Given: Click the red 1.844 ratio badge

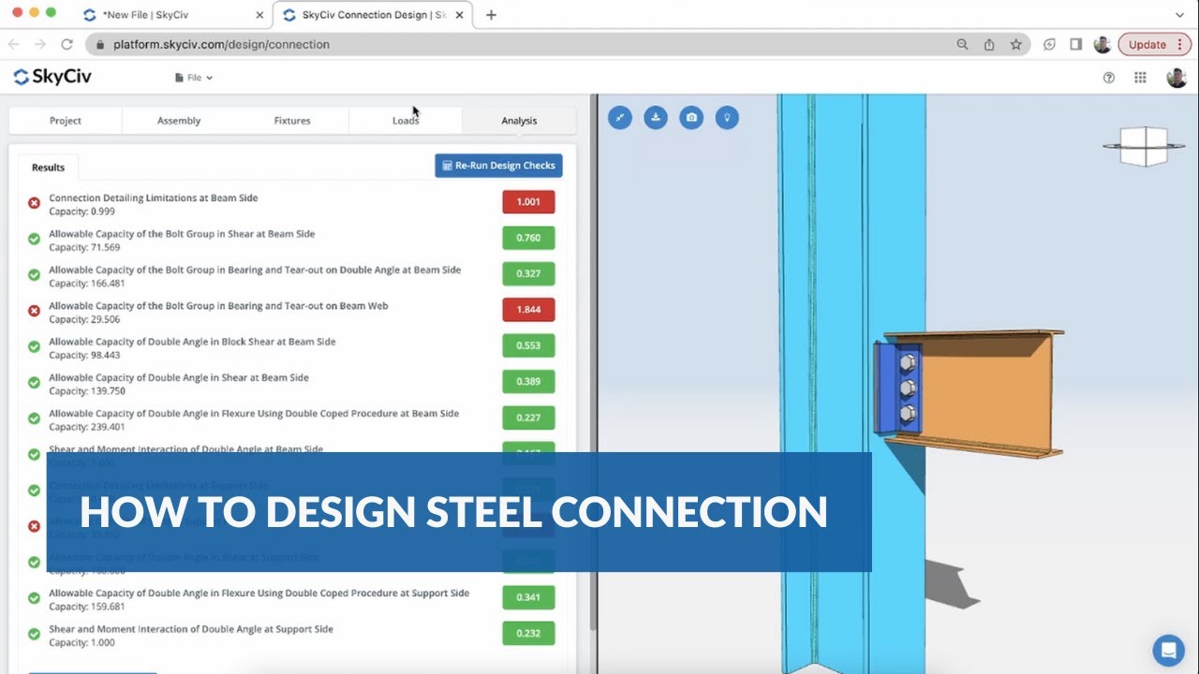Looking at the screenshot, I should click(x=528, y=310).
